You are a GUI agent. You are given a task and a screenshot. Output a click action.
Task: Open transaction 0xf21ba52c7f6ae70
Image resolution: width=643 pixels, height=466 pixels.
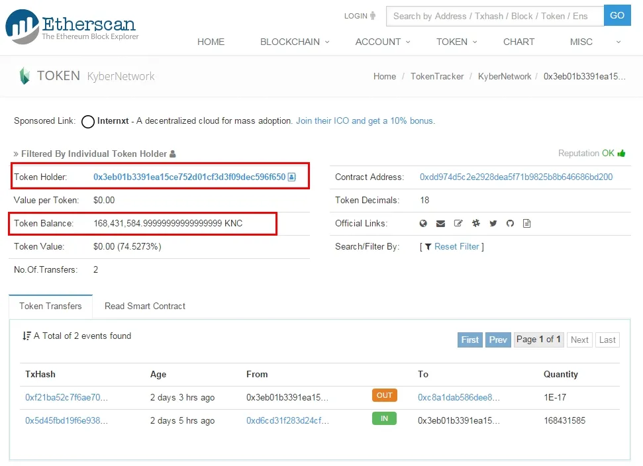coord(66,398)
